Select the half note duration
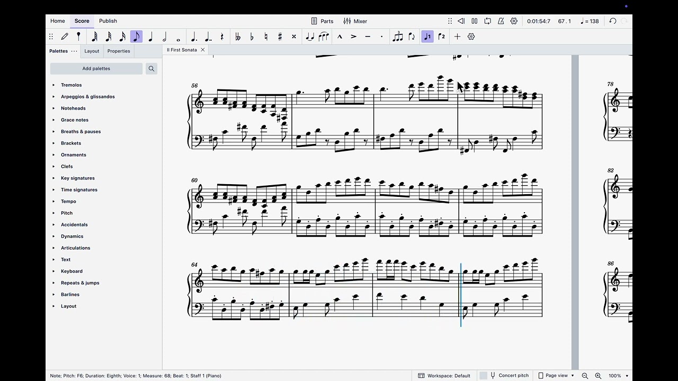The width and height of the screenshot is (678, 381). [x=164, y=37]
